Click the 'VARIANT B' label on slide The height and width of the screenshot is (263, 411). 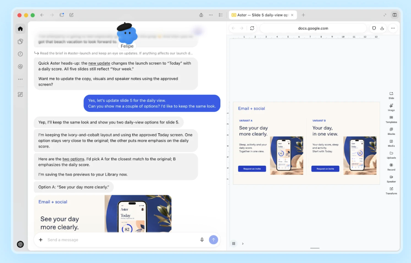tap(319, 121)
